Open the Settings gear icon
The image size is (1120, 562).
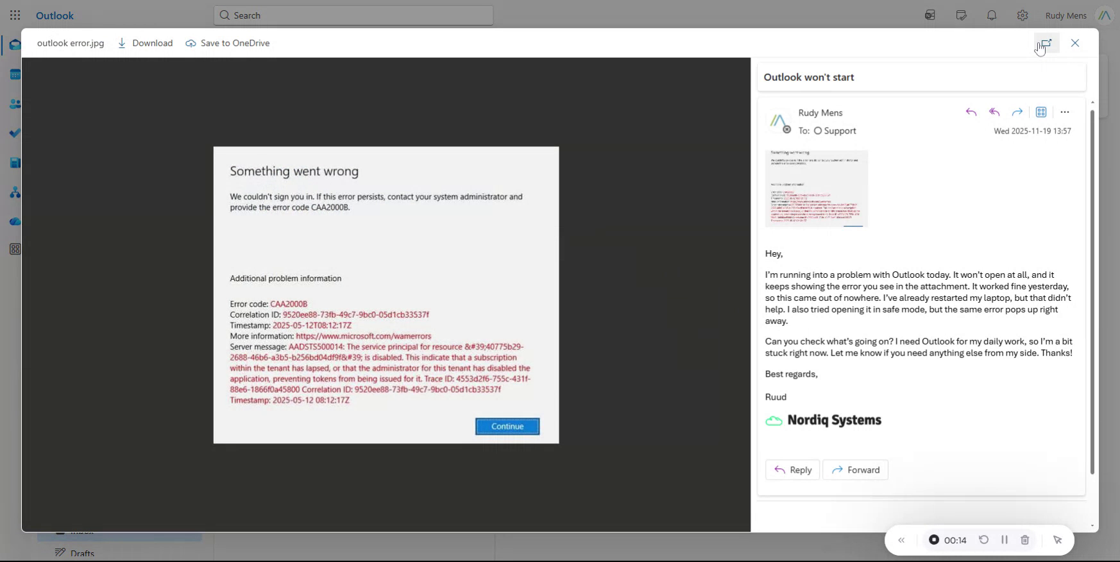pos(1022,15)
